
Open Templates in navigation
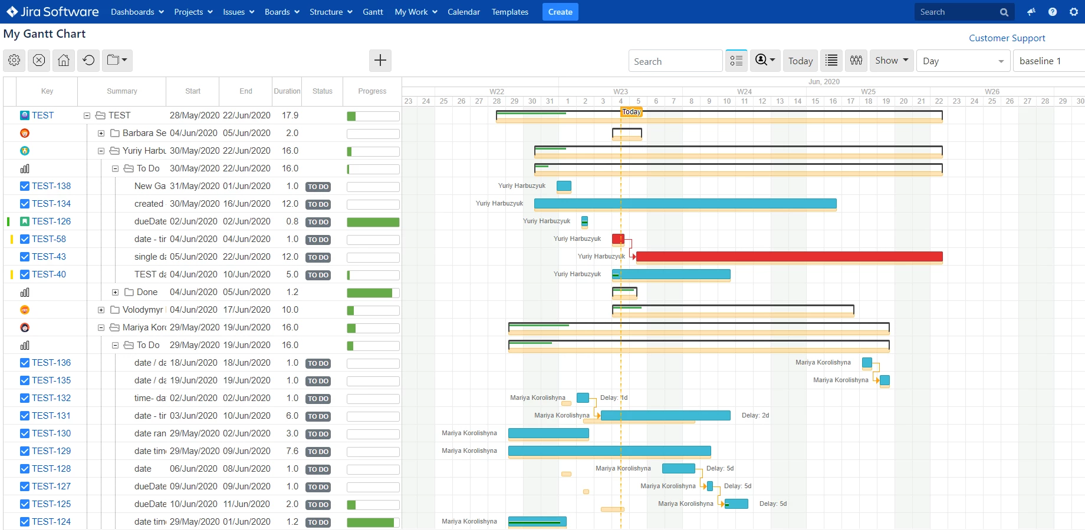point(510,12)
